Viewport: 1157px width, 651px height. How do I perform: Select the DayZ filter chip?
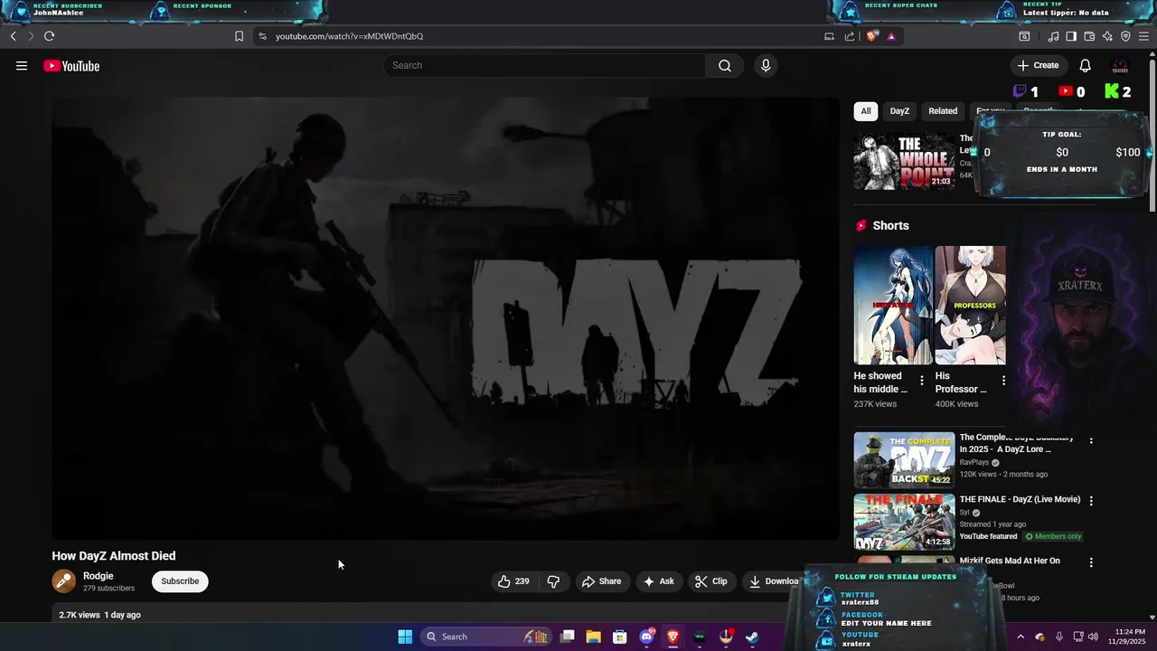899,111
